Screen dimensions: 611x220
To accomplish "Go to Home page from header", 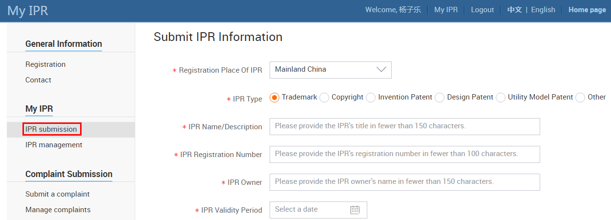I will (587, 10).
